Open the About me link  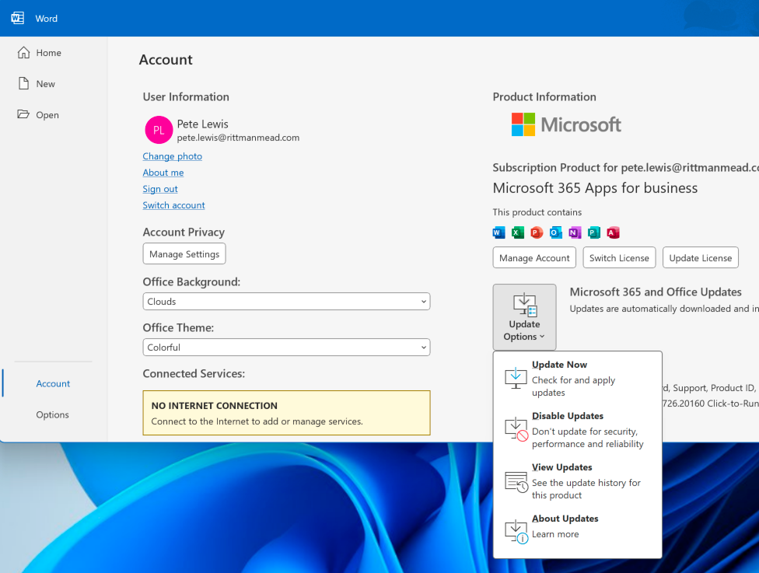163,173
